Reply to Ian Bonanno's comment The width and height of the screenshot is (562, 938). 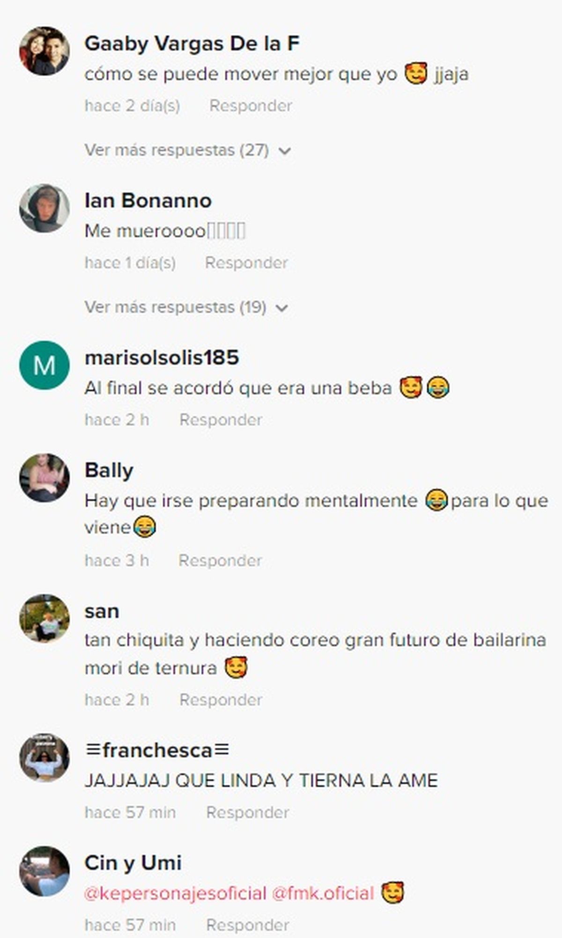[246, 263]
